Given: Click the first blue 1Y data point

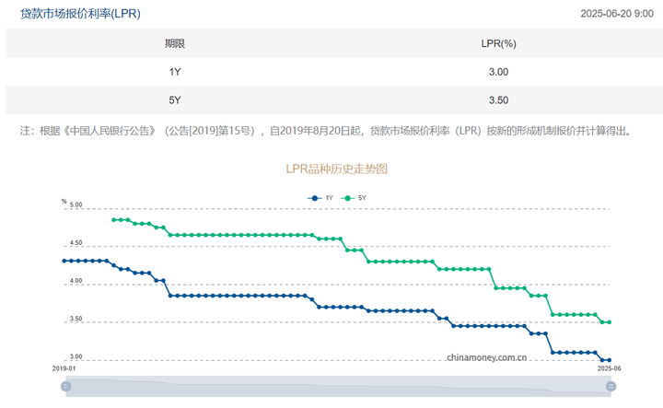Looking at the screenshot, I should point(64,261).
